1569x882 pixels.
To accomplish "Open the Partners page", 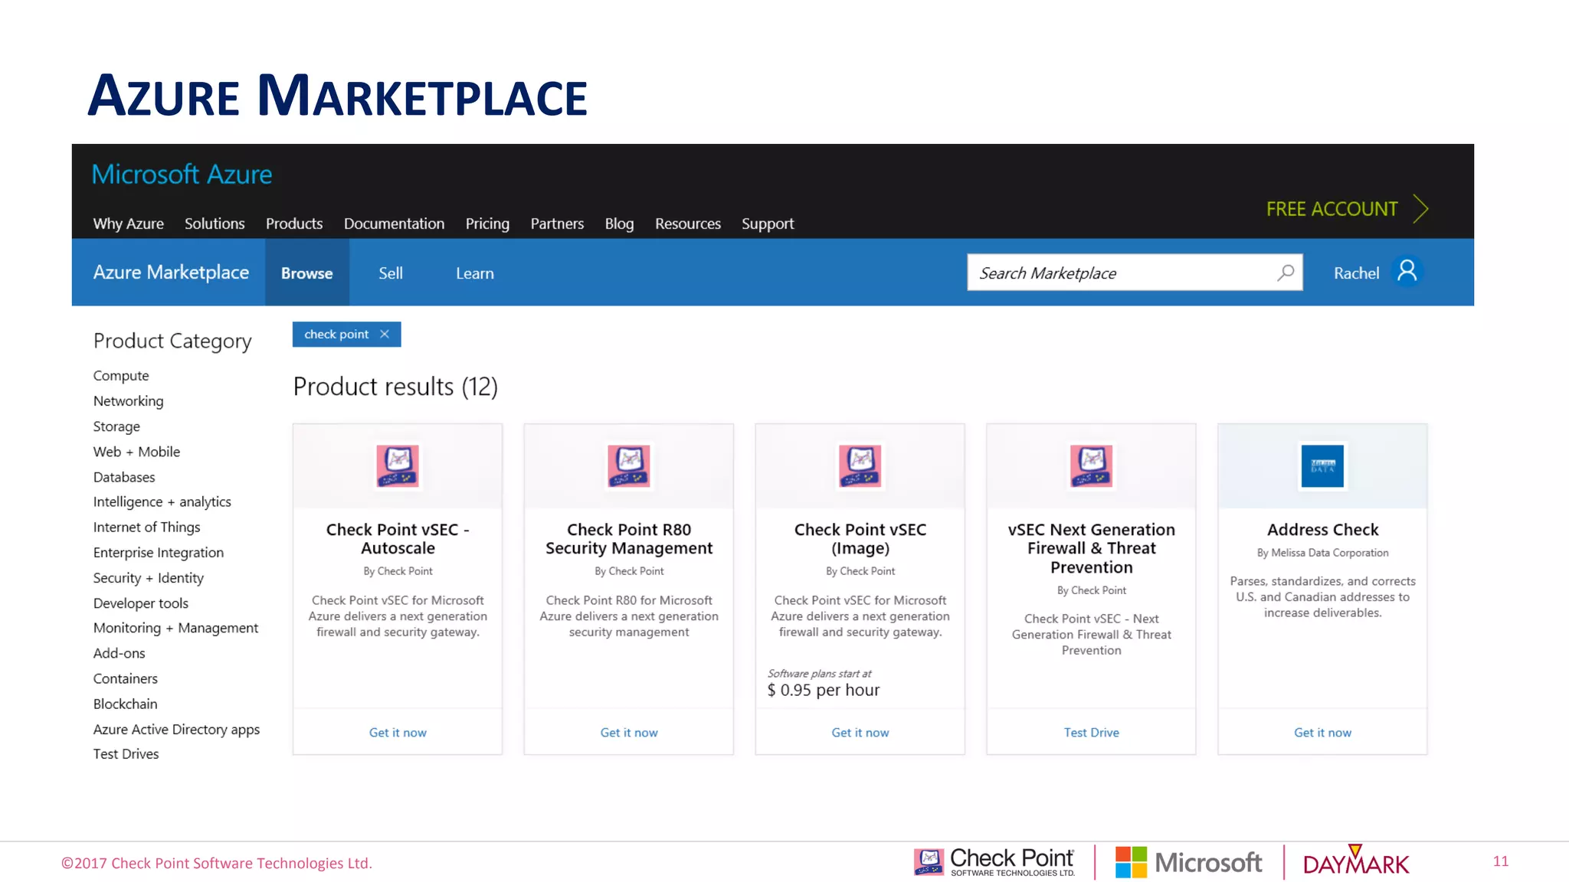I will tap(557, 224).
